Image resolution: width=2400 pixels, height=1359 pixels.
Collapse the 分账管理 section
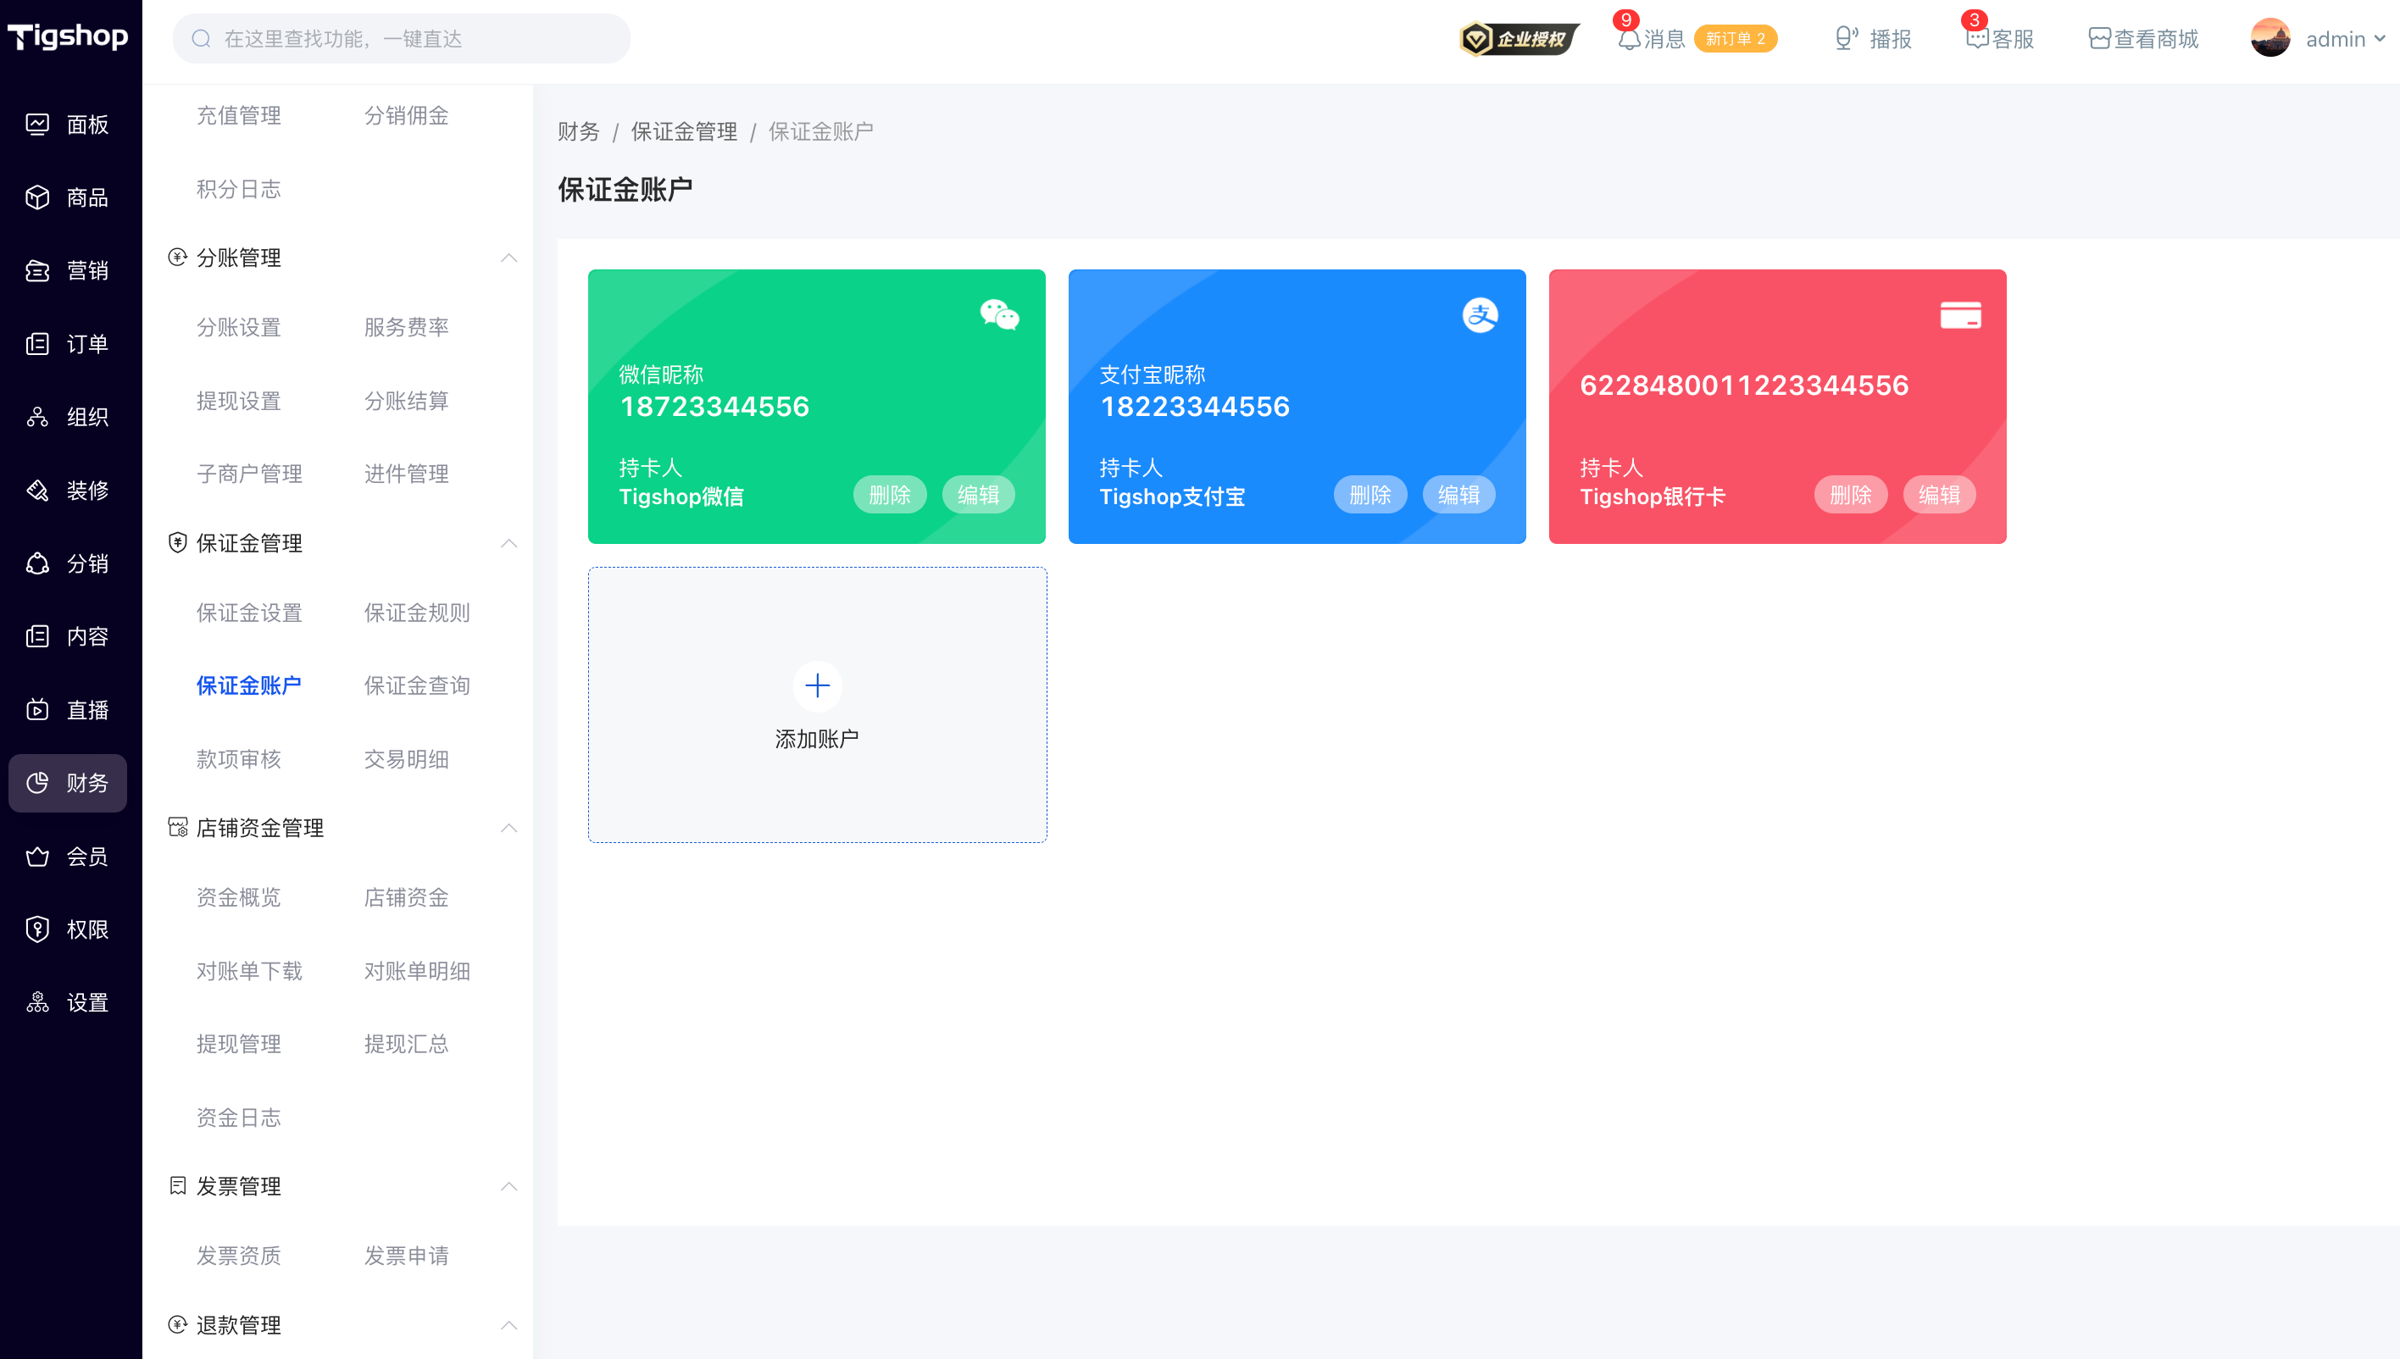508,258
